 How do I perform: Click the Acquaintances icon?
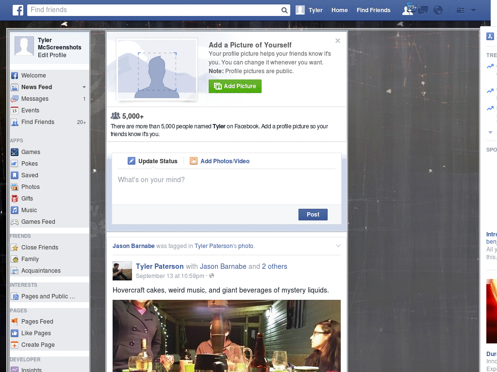[x=14, y=271]
